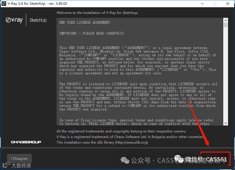Click line 'is a license agreement and not an agreement for sale.'
The width and height of the screenshot is (235, 170).
[111, 73]
